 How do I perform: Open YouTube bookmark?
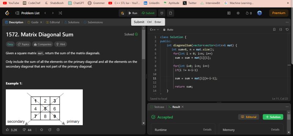coord(11,3)
